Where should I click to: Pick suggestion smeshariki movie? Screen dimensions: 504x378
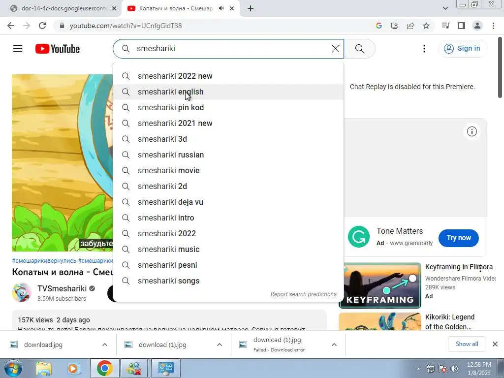(228, 171)
